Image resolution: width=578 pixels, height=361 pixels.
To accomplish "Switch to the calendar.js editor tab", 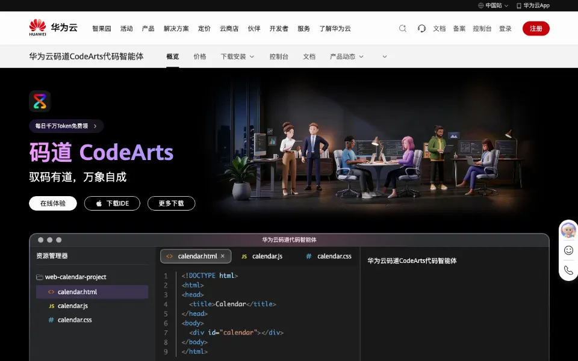I will [262, 256].
